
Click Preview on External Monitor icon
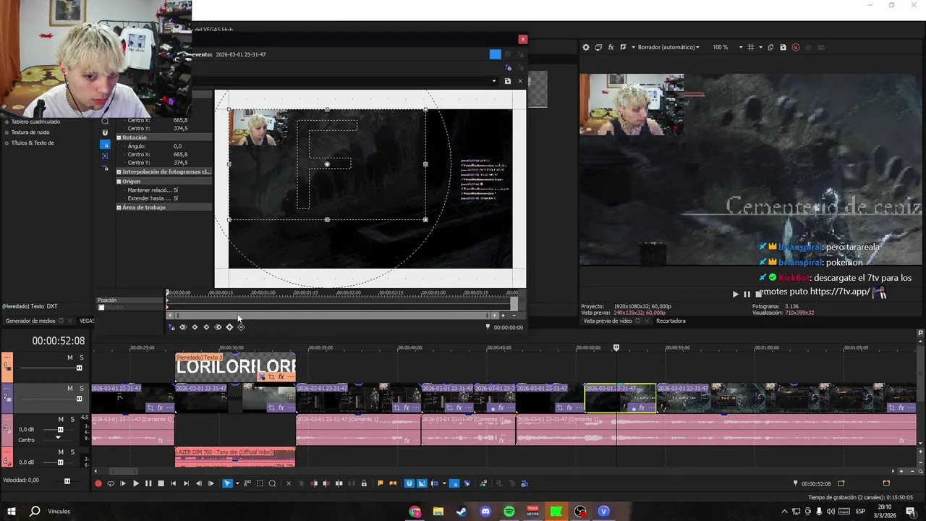(598, 47)
